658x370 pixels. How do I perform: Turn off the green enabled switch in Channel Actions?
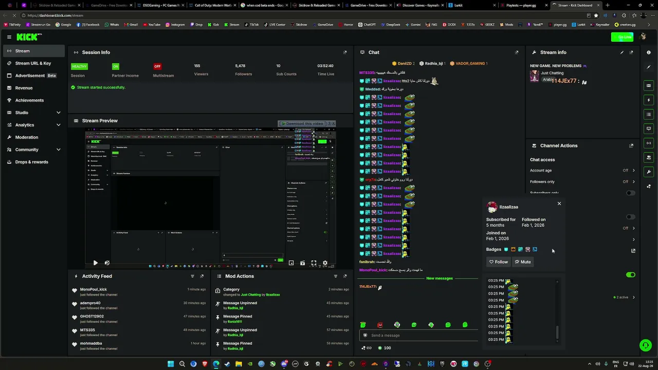(x=631, y=275)
